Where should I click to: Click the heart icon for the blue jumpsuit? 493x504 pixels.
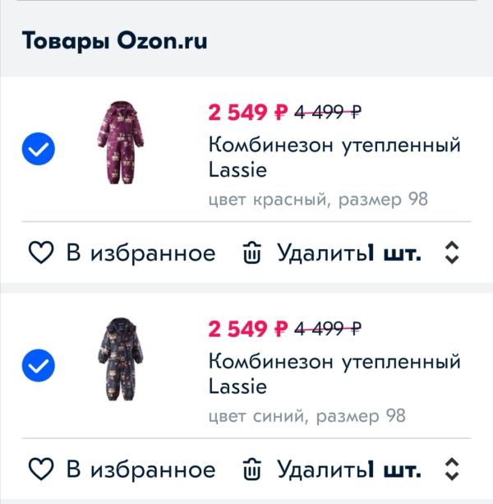41,470
